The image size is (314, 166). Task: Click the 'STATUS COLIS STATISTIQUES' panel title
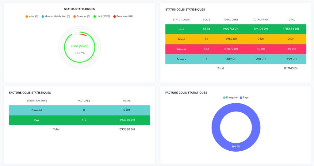185,9
